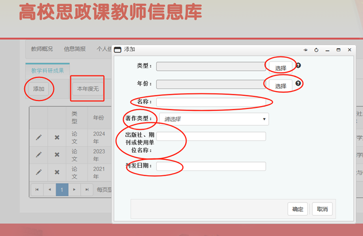Go to the first page of the table

point(37,189)
